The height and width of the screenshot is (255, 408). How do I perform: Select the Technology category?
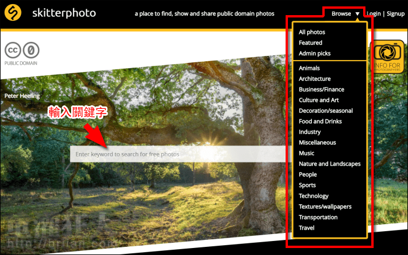[314, 196]
